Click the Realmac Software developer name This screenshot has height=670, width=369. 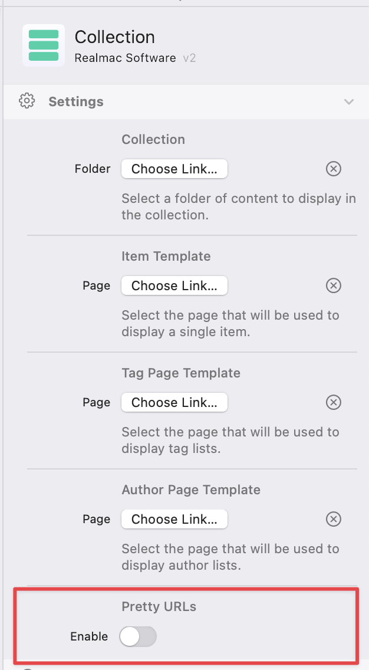click(x=125, y=58)
